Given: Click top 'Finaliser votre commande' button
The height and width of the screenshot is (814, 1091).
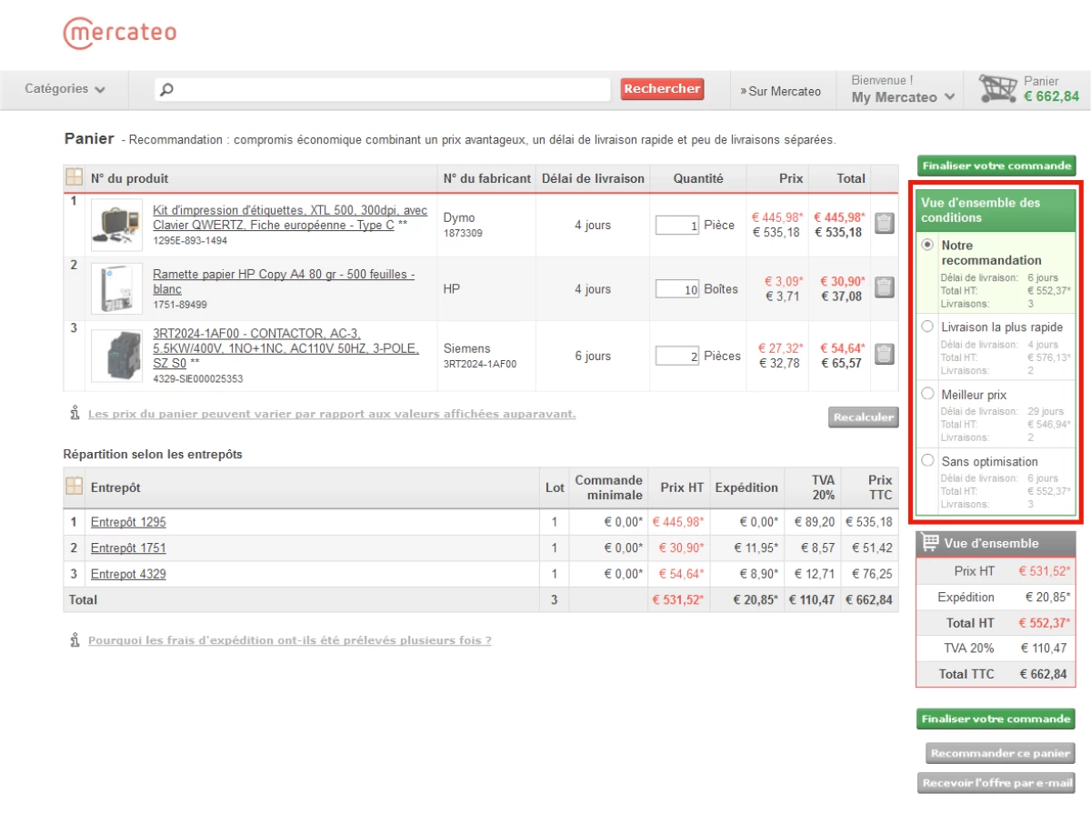Looking at the screenshot, I should [x=996, y=166].
